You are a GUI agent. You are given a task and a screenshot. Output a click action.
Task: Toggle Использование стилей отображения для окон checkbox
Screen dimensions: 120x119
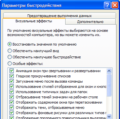click(x=11, y=87)
